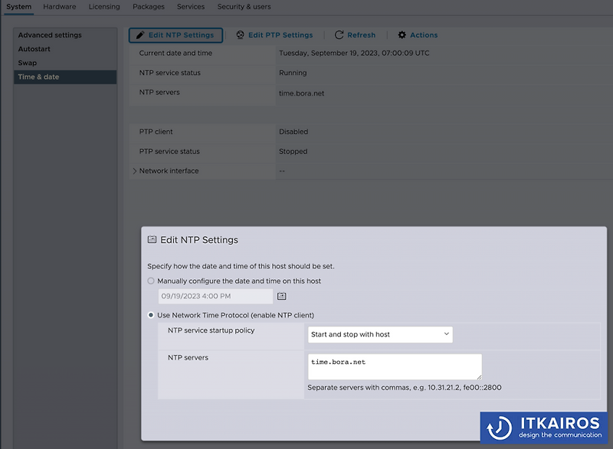This screenshot has width=613, height=449.
Task: Open the Services tab
Action: pos(190,6)
